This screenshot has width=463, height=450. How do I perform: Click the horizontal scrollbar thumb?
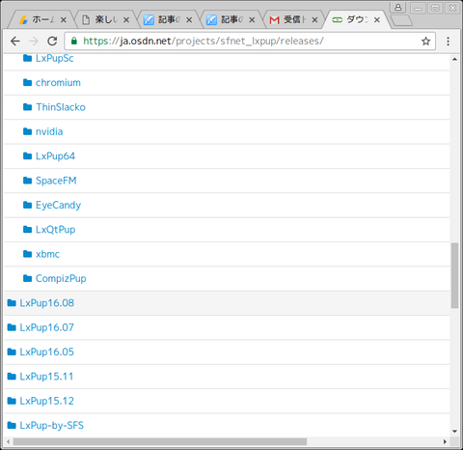tap(160, 441)
